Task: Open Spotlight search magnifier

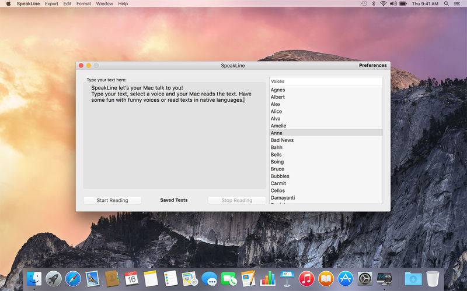Action: pos(446,3)
